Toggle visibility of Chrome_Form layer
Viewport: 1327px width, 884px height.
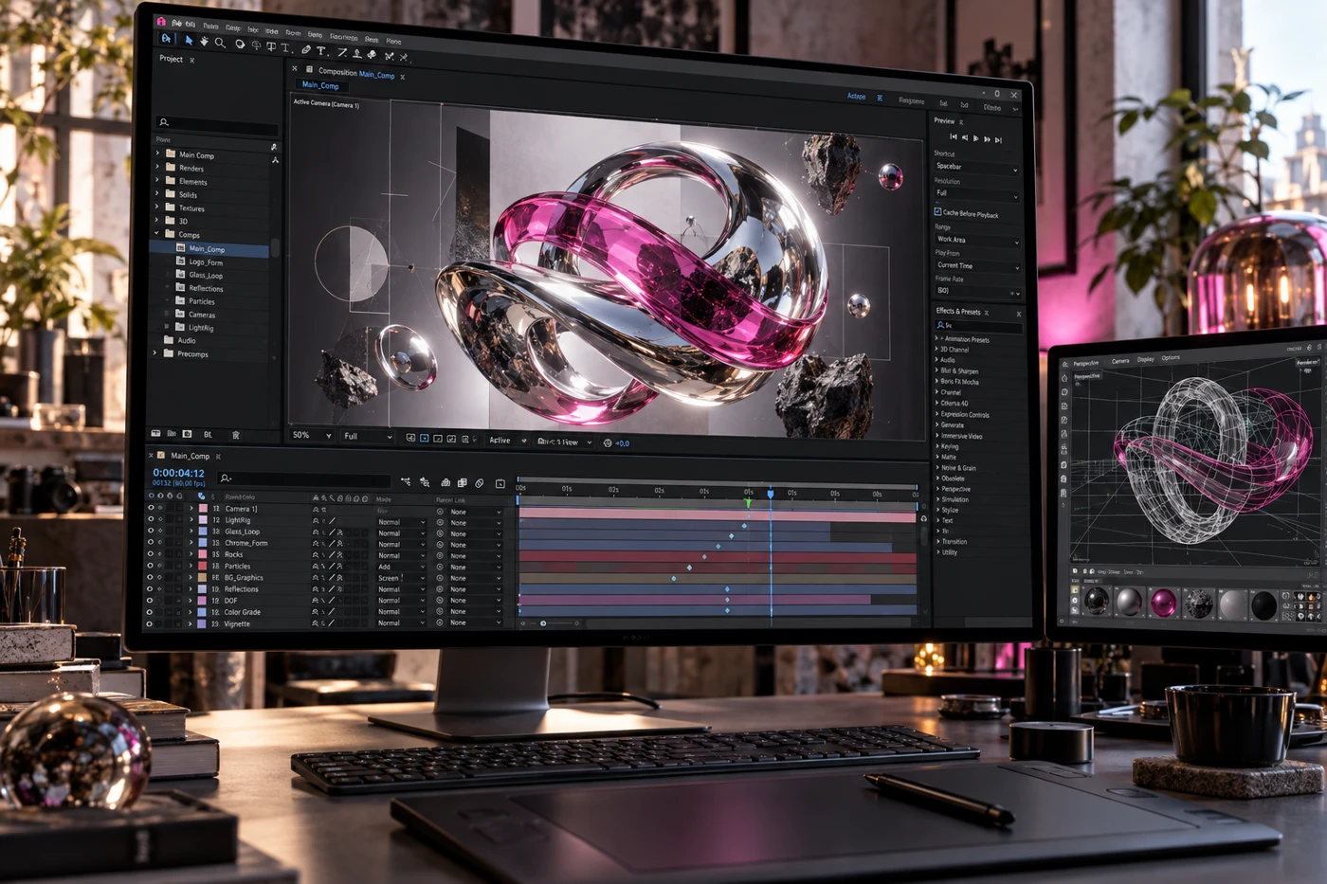(x=150, y=542)
